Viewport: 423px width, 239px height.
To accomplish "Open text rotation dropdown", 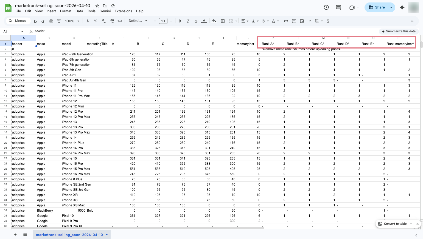I will (x=275, y=21).
